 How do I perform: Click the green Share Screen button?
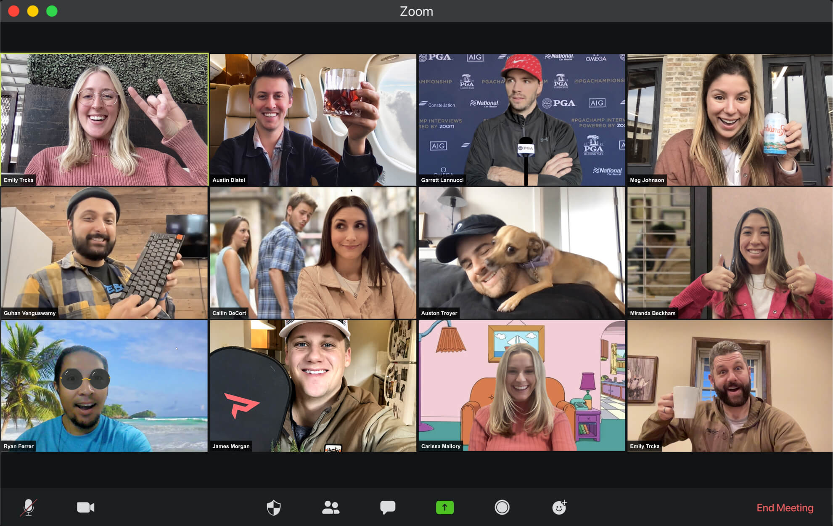[x=445, y=507]
